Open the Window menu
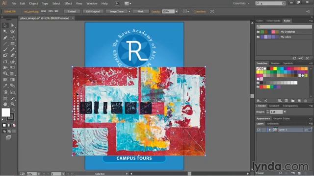The height and width of the screenshot is (176, 314). coord(92,3)
